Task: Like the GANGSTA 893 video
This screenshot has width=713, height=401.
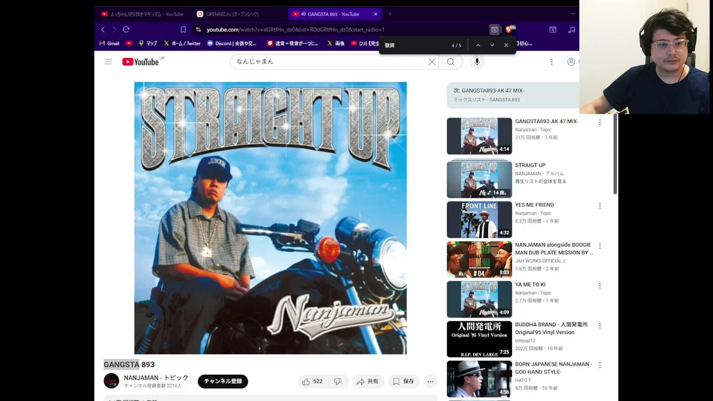Action: click(312, 382)
